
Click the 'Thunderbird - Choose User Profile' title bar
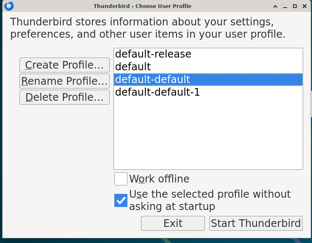pyautogui.click(x=142, y=6)
